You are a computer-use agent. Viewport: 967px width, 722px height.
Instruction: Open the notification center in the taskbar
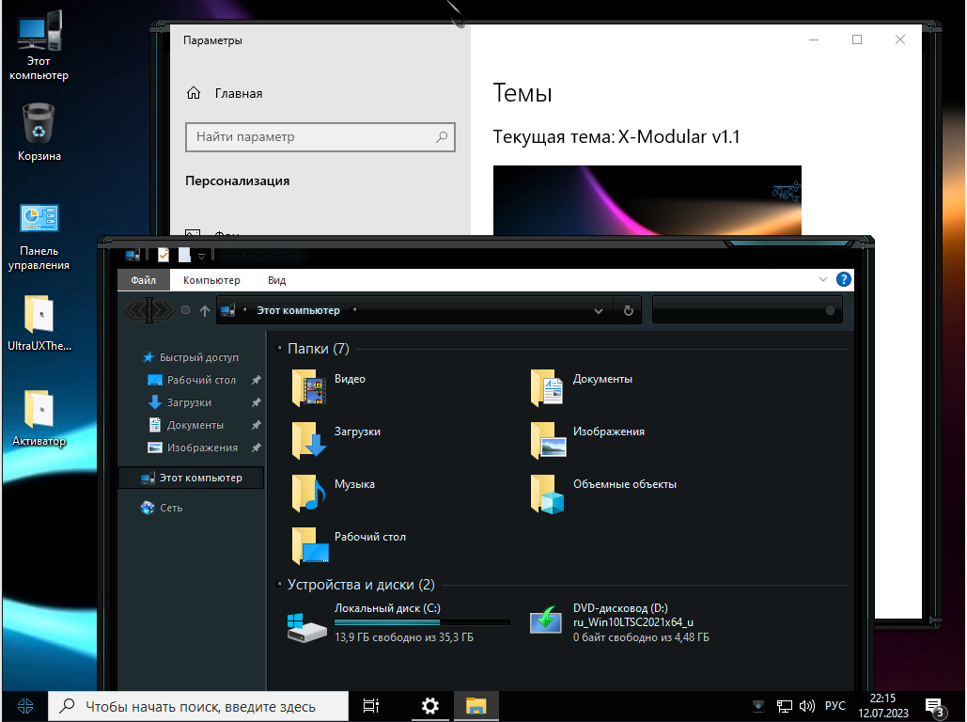tap(934, 706)
